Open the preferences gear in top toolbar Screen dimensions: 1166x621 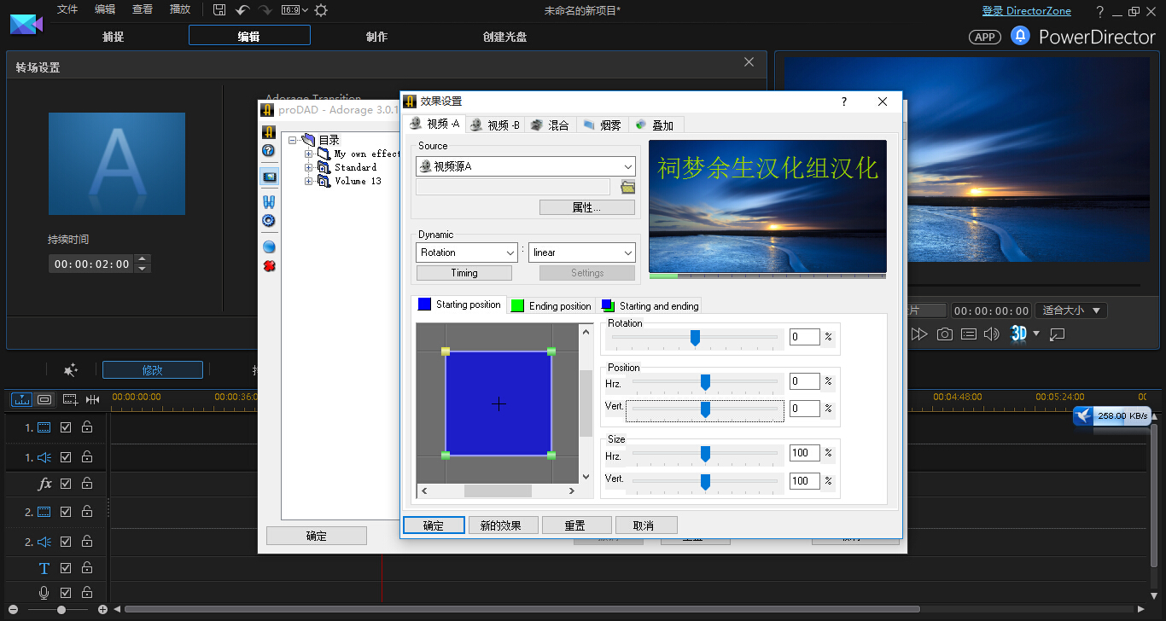pyautogui.click(x=321, y=10)
